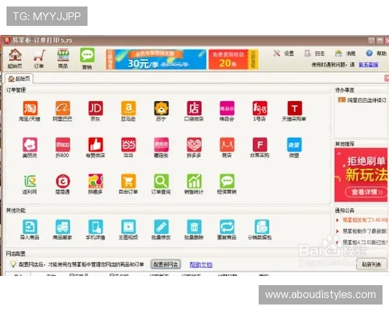Click the 30元/季 member discount banner
This screenshot has height=311, width=389.
coord(156,59)
